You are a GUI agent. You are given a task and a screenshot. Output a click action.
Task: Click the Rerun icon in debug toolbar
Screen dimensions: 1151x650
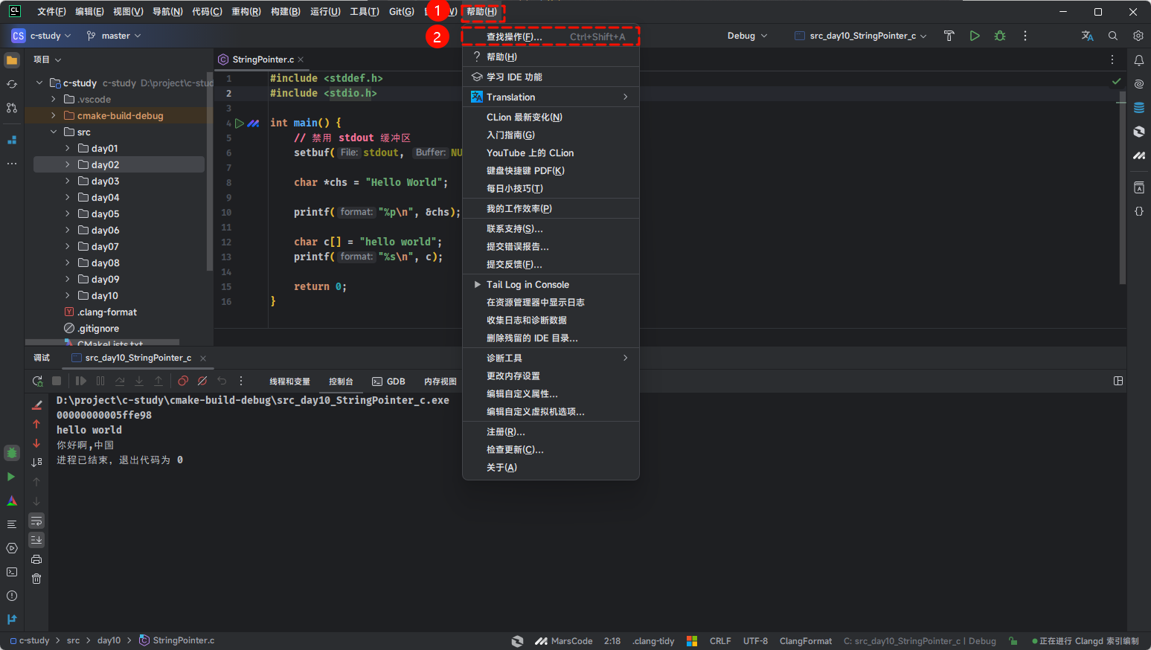point(37,381)
